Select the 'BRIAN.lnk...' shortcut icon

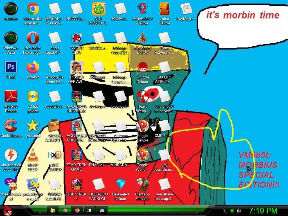pos(77,9)
